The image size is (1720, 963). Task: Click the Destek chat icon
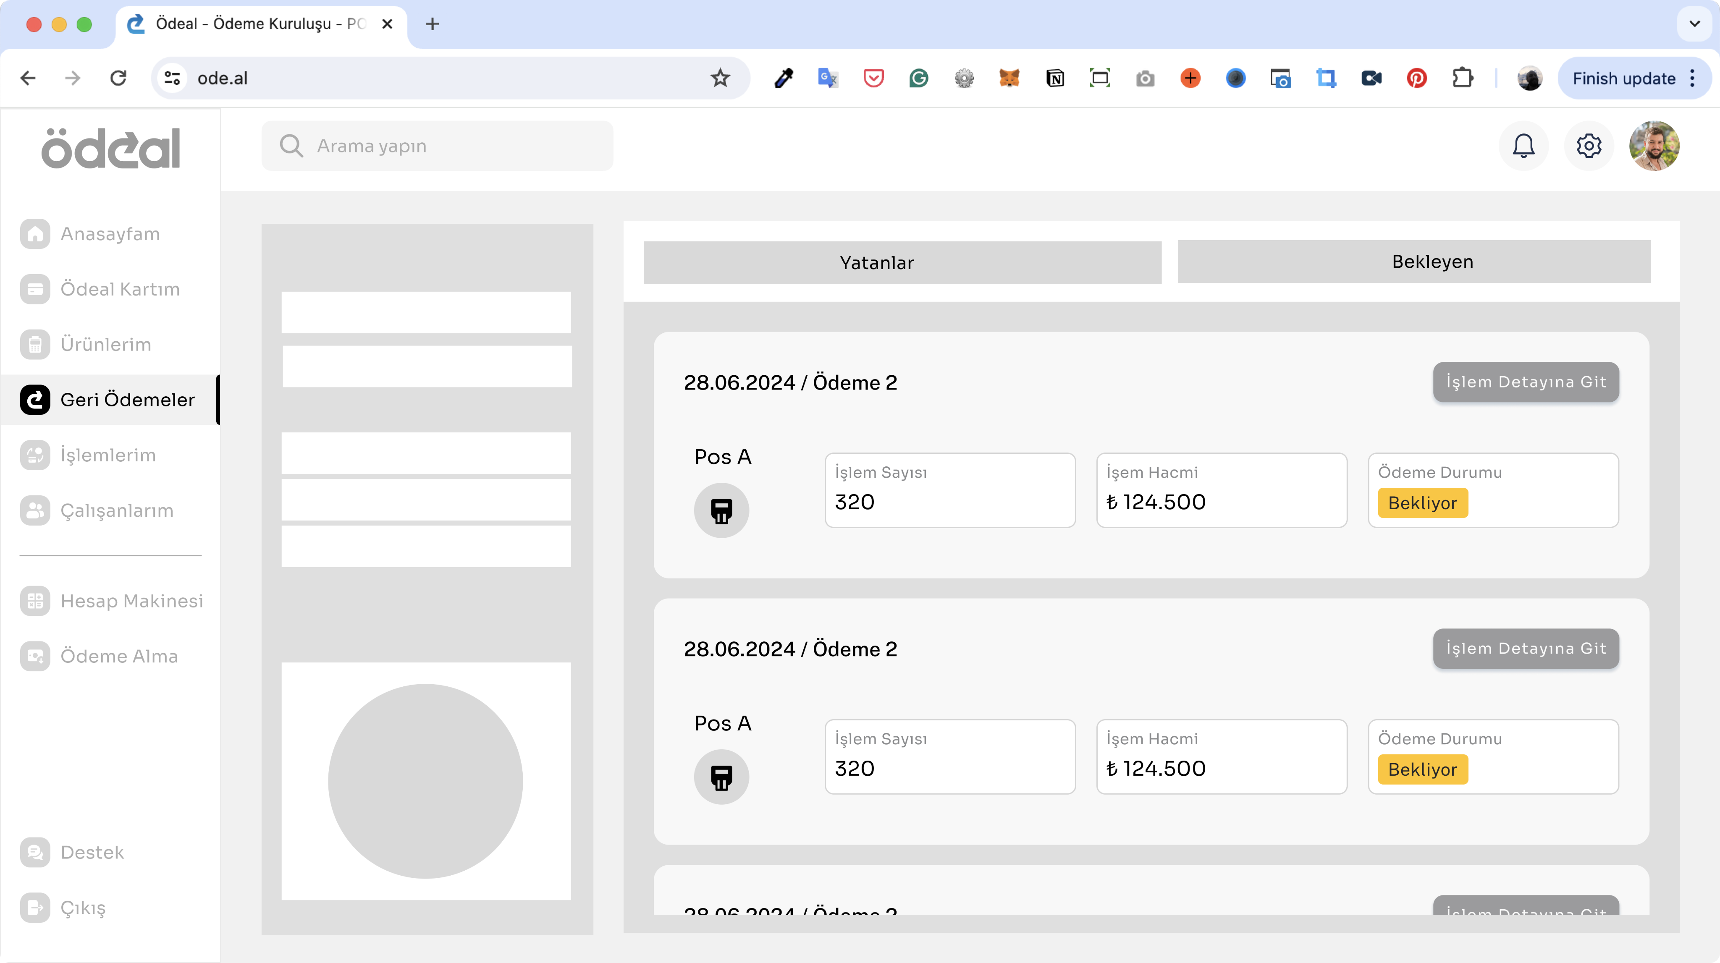click(x=35, y=852)
